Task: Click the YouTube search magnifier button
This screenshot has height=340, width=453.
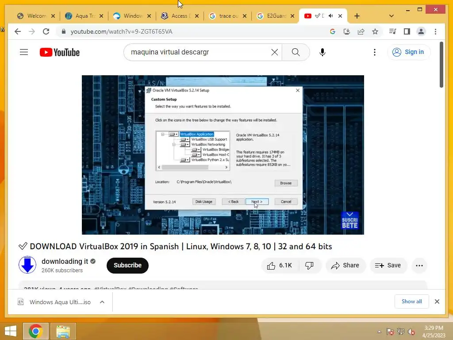Action: click(x=296, y=52)
